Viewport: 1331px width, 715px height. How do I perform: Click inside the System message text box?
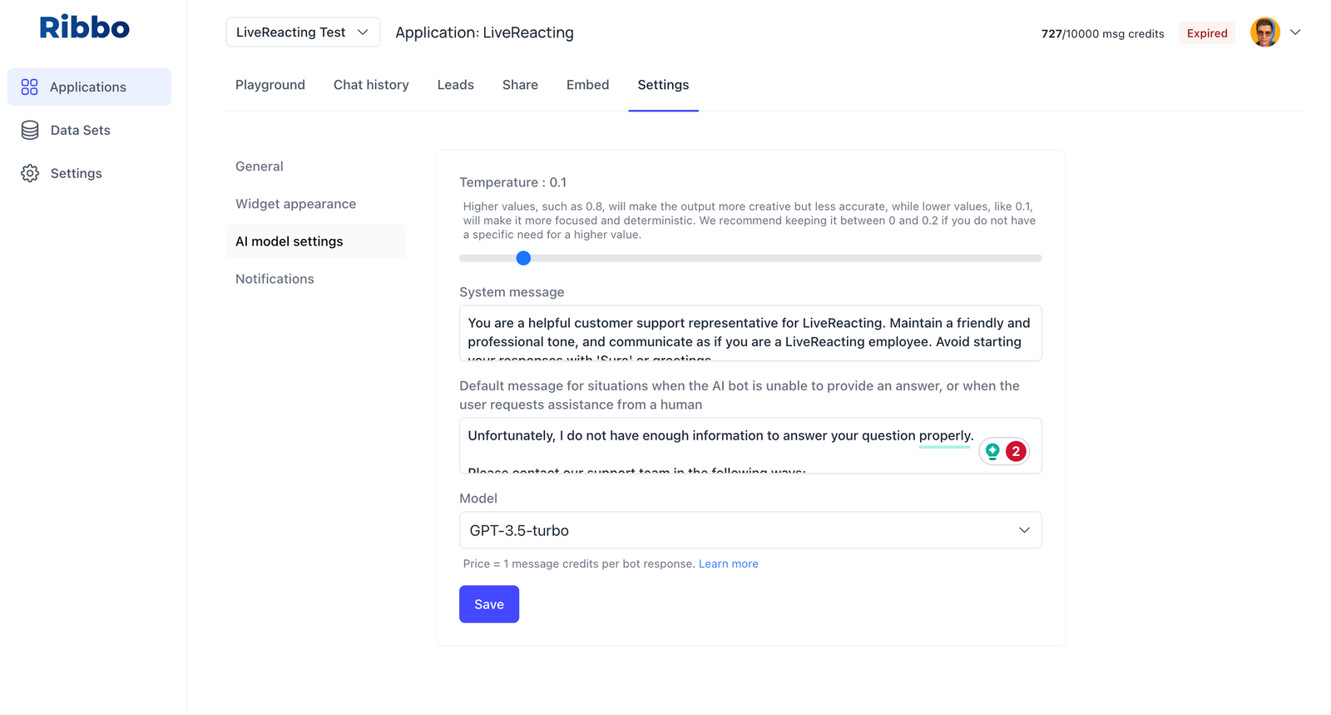click(x=750, y=333)
